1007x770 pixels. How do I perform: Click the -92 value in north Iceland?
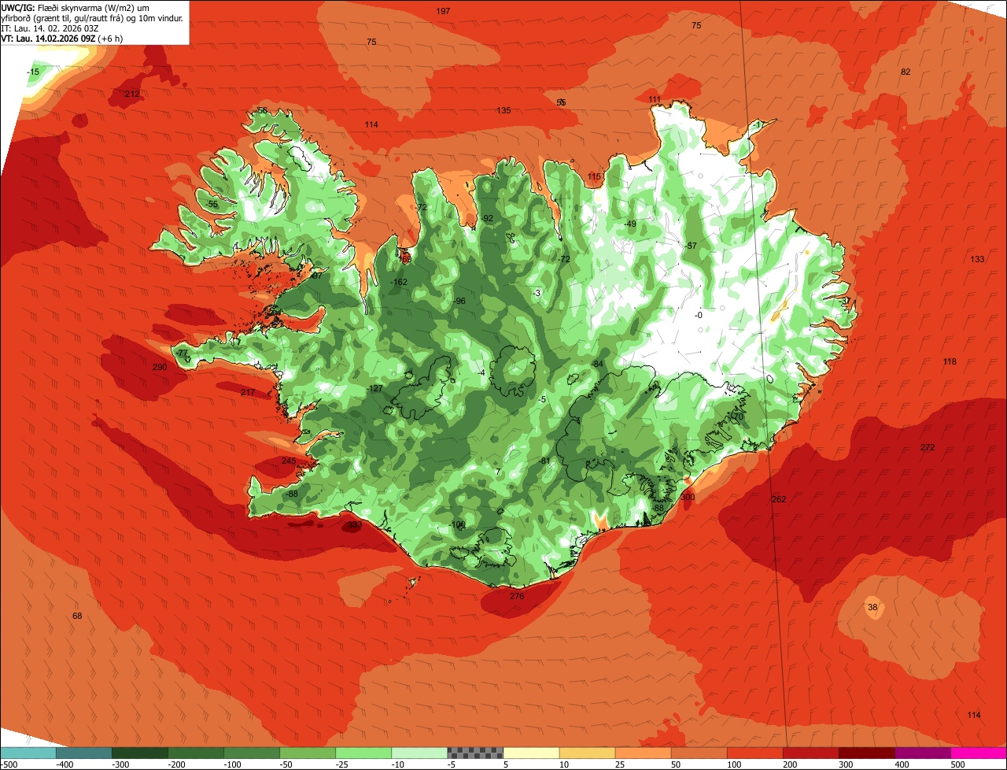(x=487, y=219)
